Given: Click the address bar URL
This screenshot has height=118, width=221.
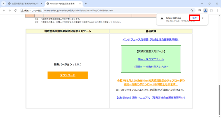Looking at the screenshot, I should tap(78, 11).
